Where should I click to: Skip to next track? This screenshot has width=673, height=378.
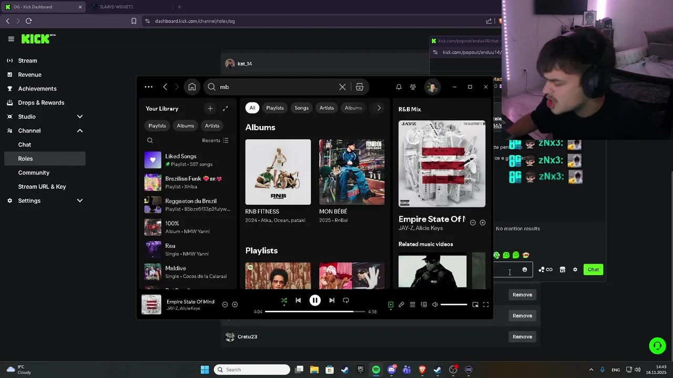tap(332, 301)
